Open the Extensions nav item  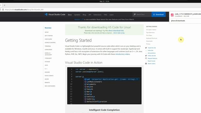point(97,15)
